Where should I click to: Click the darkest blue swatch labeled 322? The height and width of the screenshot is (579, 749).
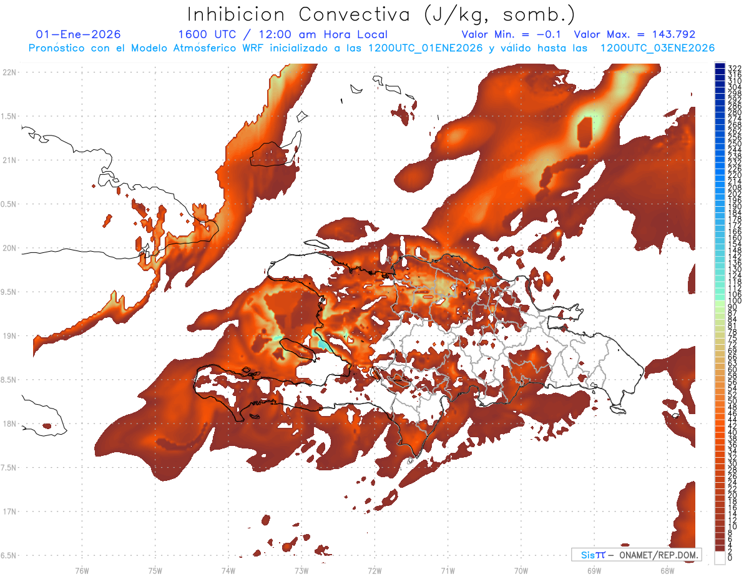click(x=720, y=67)
